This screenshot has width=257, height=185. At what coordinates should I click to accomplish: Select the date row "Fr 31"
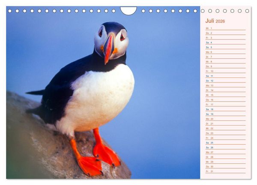pyautogui.click(x=226, y=171)
